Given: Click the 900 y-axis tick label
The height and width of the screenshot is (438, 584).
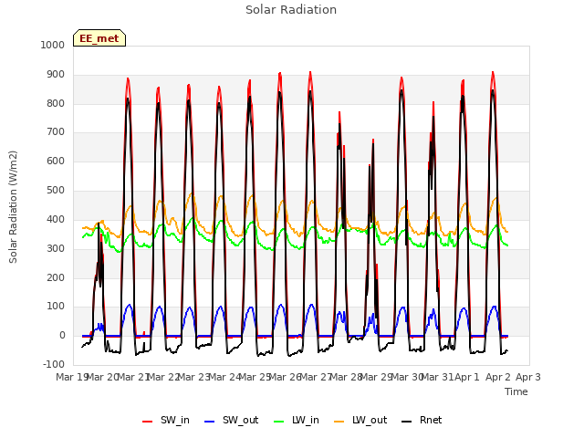Looking at the screenshot, I should 56,75.
